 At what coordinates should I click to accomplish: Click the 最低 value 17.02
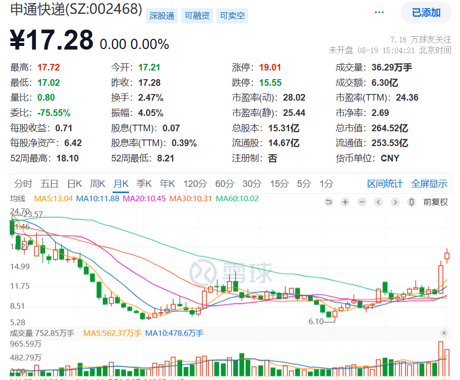pos(49,83)
